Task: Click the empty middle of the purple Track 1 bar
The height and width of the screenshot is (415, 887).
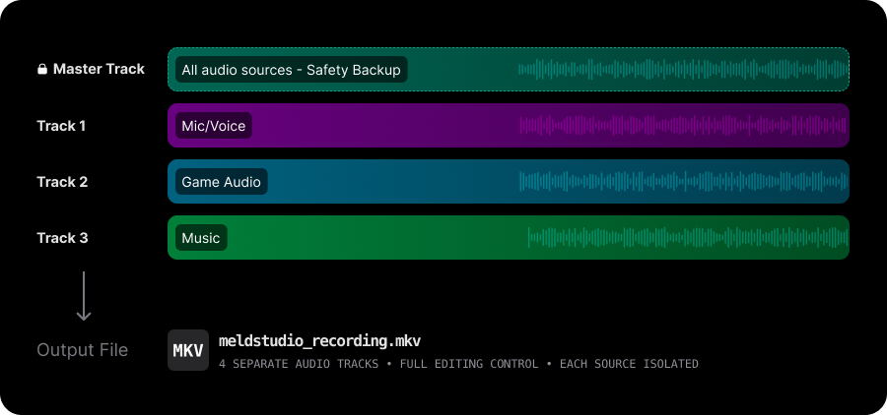Action: pyautogui.click(x=384, y=126)
